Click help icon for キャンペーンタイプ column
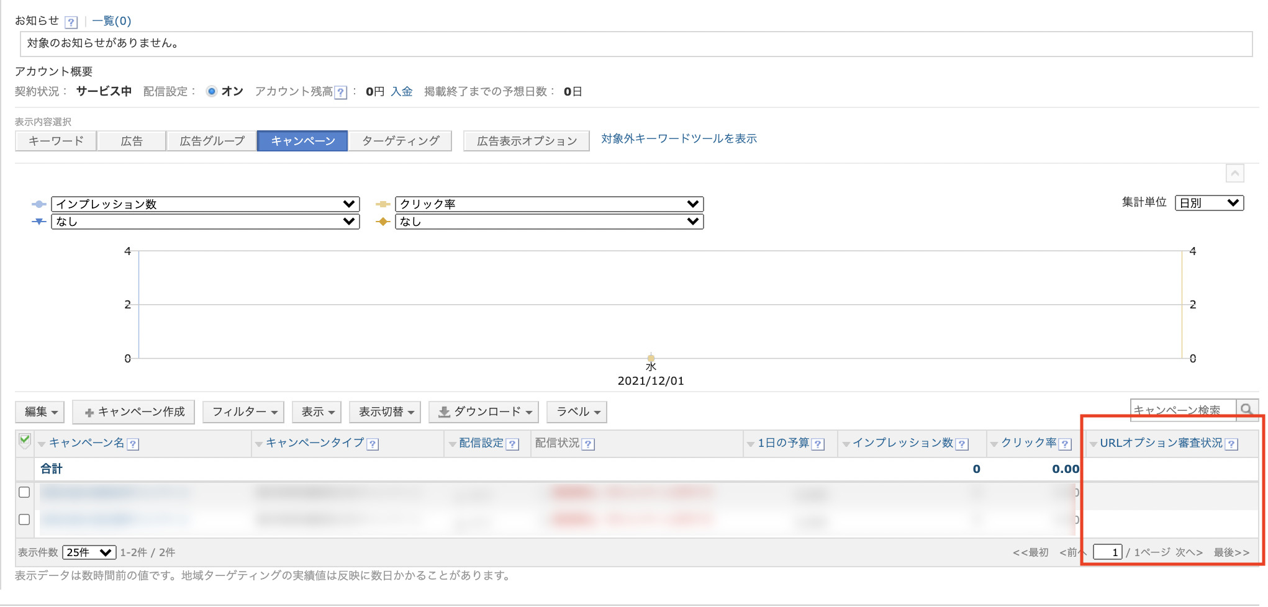 [373, 444]
